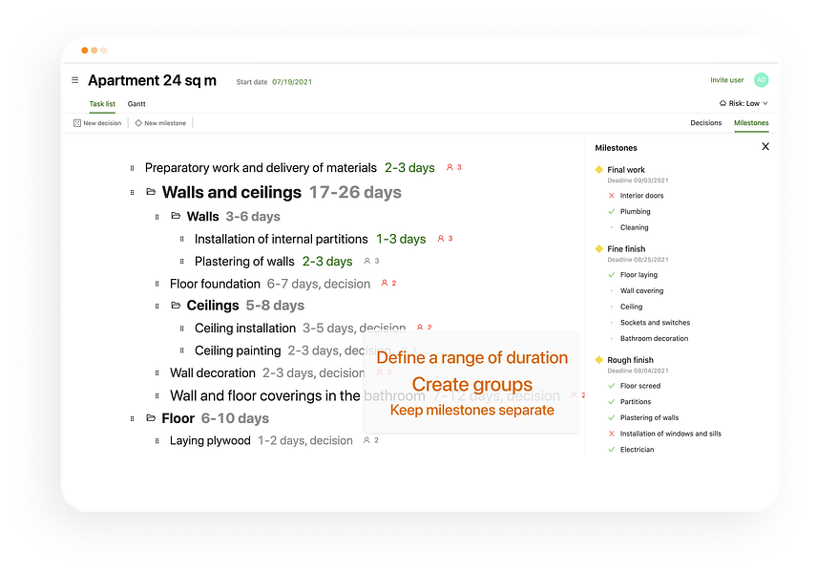
Task: Select the Installation of internal partitions task
Action: 281,239
